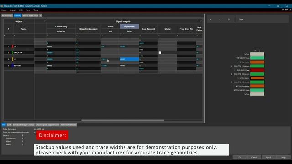The height and width of the screenshot is (164, 292).
Task: Click the TOP Conductor orange swatch
Action: point(257,62)
